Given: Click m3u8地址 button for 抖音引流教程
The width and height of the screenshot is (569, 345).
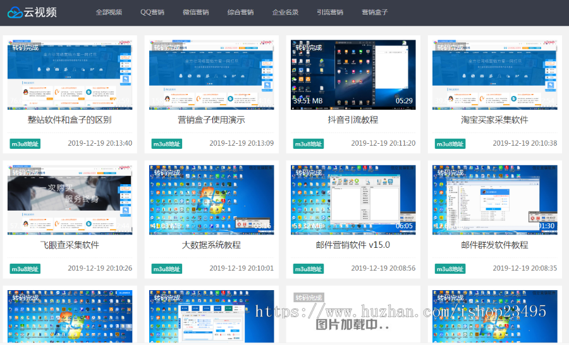Looking at the screenshot, I should (309, 144).
